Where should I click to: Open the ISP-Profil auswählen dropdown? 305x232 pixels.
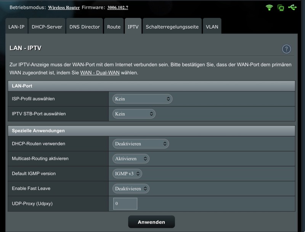142,99
